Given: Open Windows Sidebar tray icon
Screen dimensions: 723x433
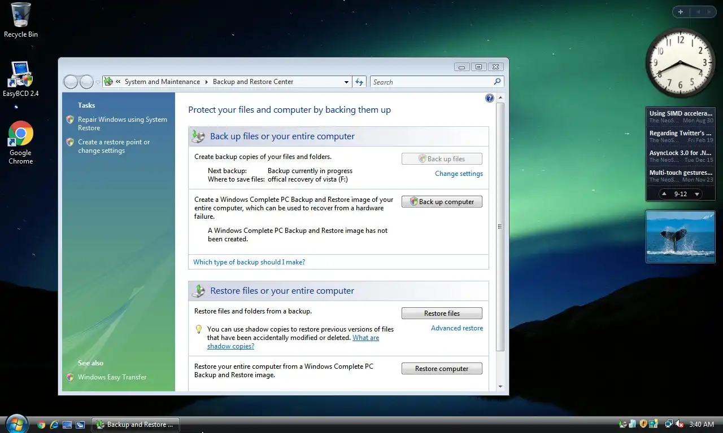Looking at the screenshot, I should [x=633, y=424].
